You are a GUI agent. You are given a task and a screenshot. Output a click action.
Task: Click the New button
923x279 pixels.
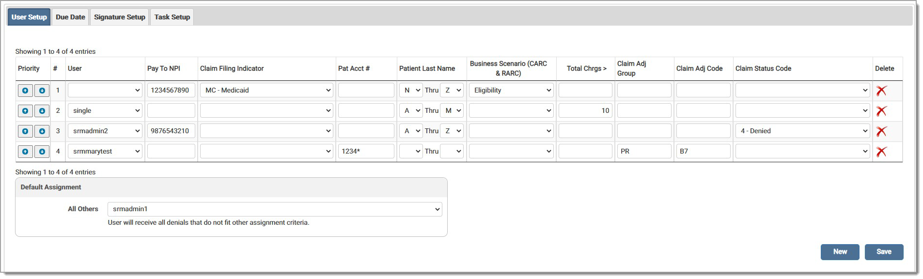click(x=840, y=252)
